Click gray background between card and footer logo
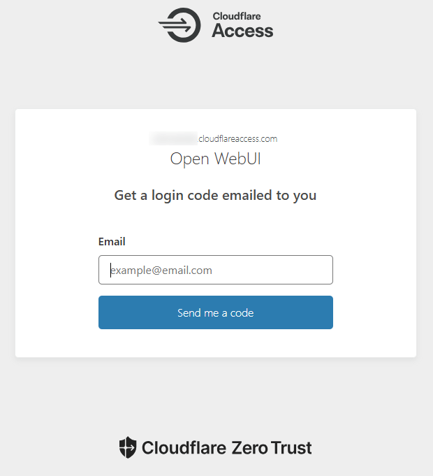This screenshot has height=476, width=433. tap(215, 395)
